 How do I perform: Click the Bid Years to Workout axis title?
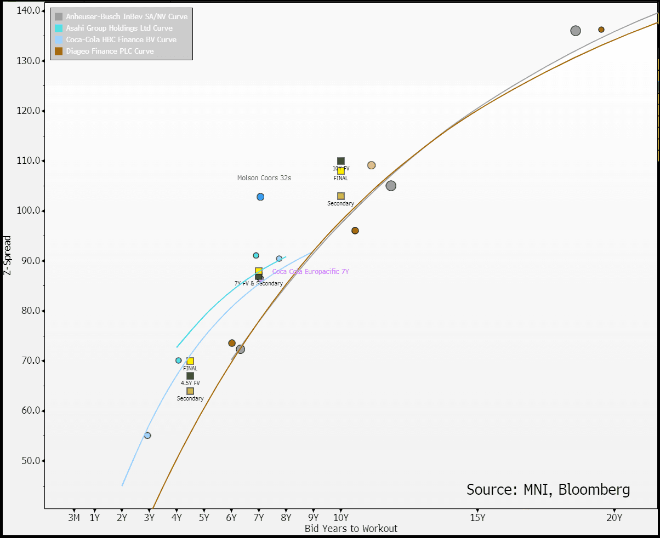tap(351, 529)
